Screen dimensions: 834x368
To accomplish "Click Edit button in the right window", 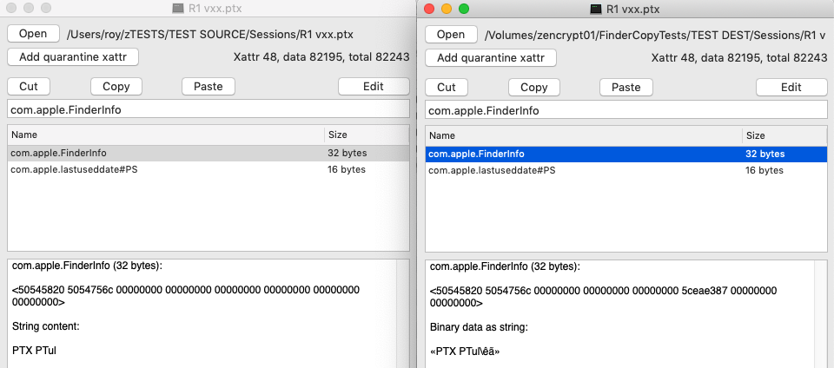I will [791, 87].
